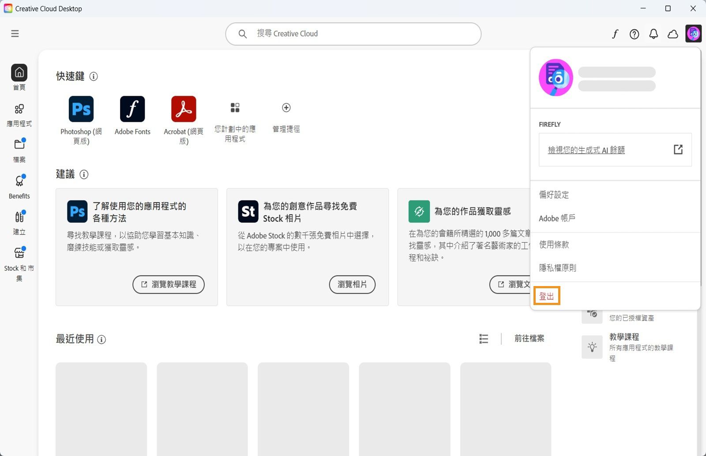Open Stock 和市集 in sidebar
Screen dimensions: 706x456
point(19,264)
